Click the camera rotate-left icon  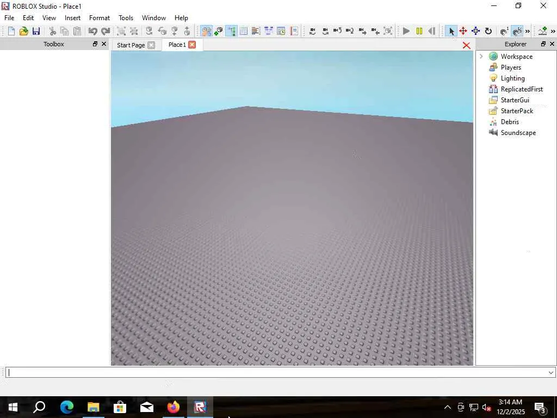click(313, 31)
